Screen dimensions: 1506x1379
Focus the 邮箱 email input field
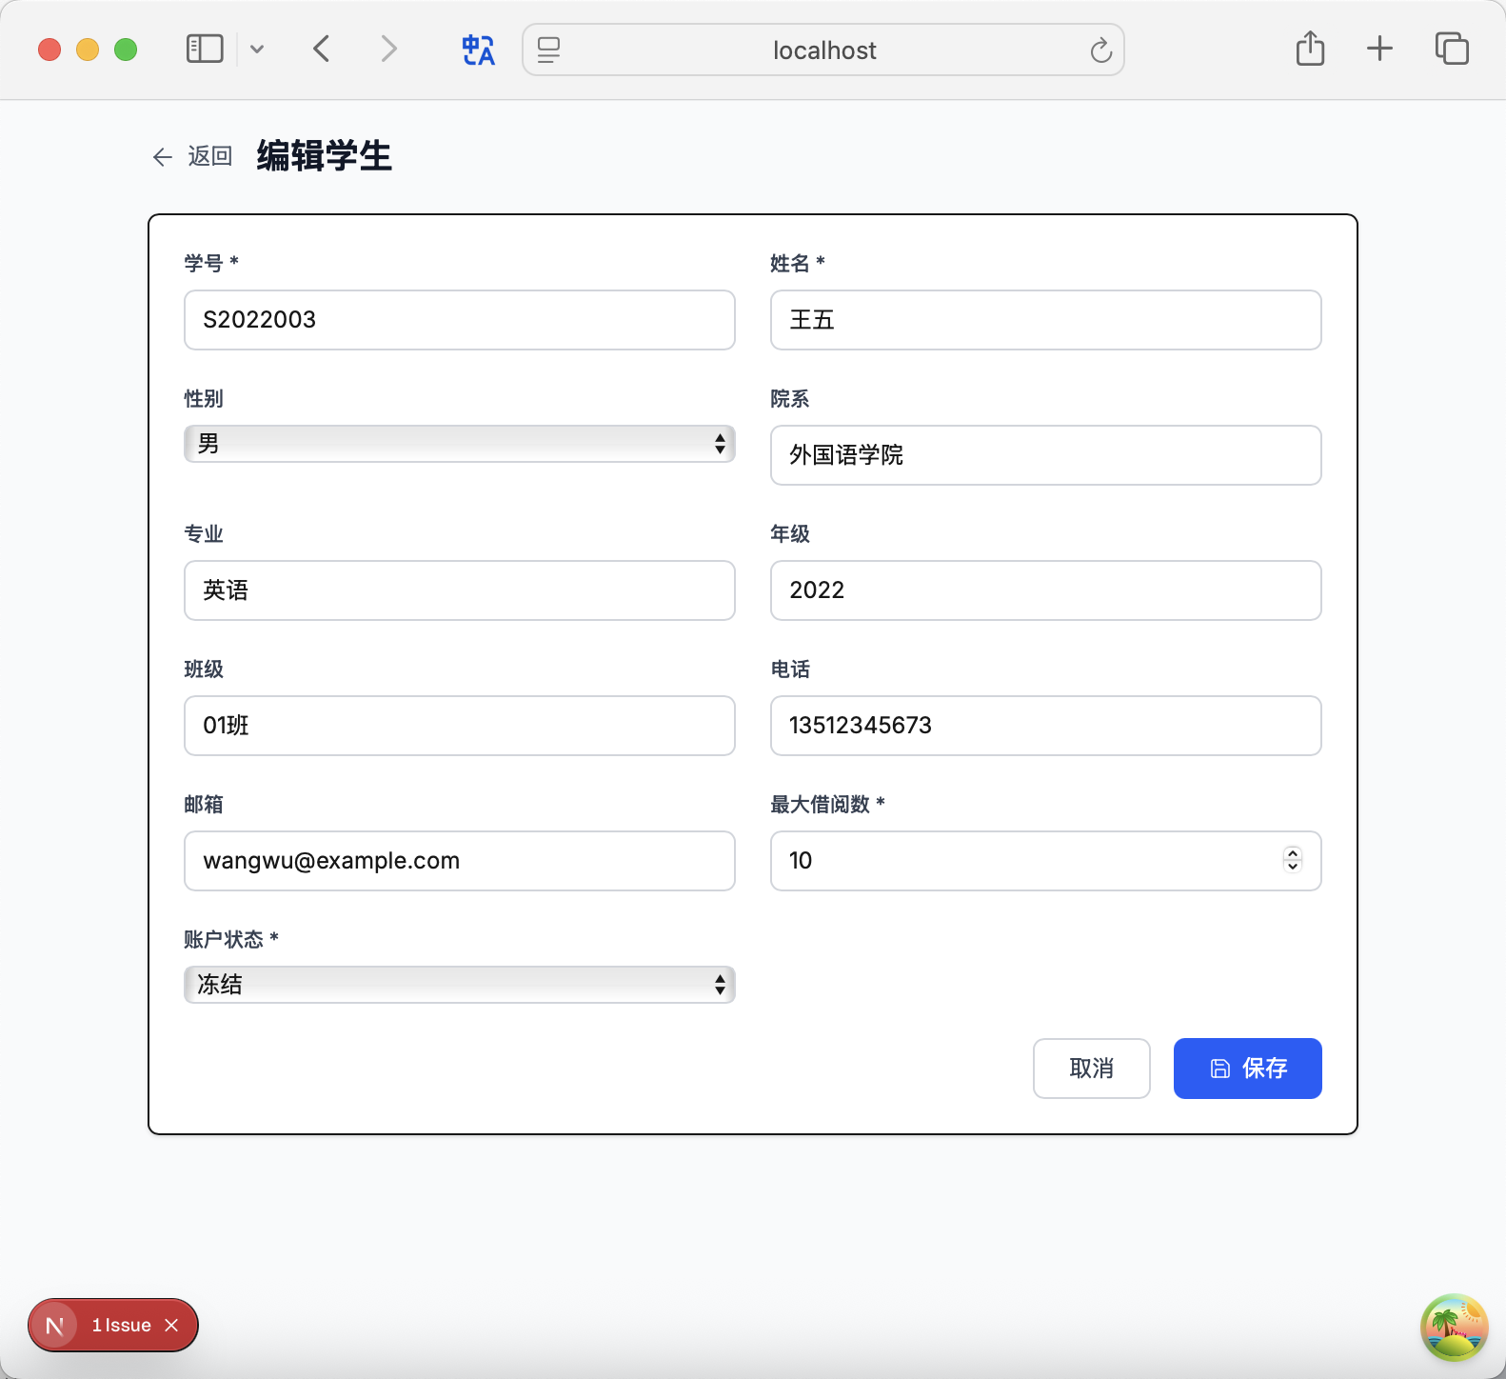coord(459,861)
